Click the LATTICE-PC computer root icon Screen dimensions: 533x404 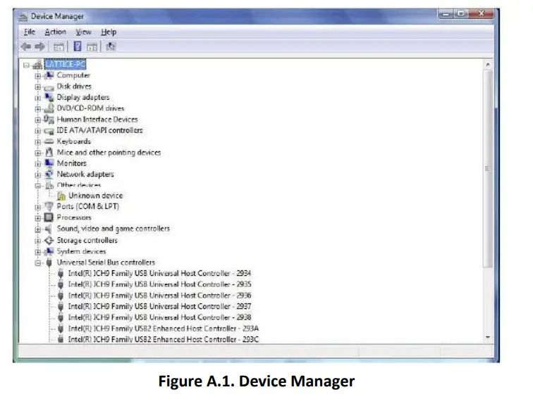point(38,64)
